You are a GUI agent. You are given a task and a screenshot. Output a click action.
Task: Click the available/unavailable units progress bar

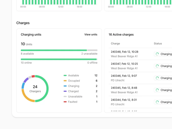coord(59,50)
